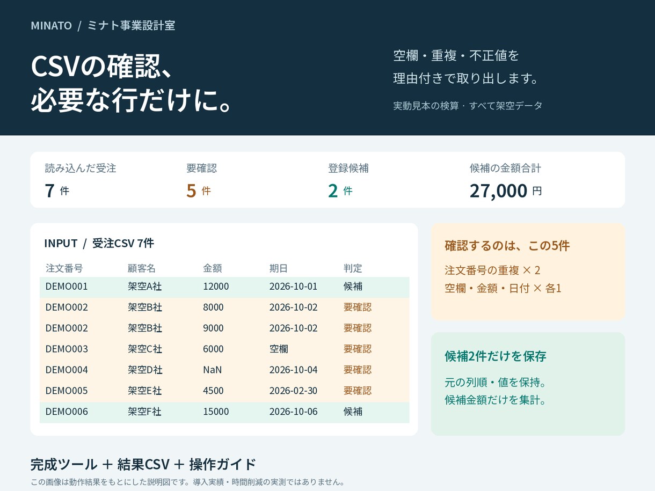Image resolution: width=655 pixels, height=491 pixels.
Task: Click the text '理由付きで取り出します。'
Action: tap(466, 79)
